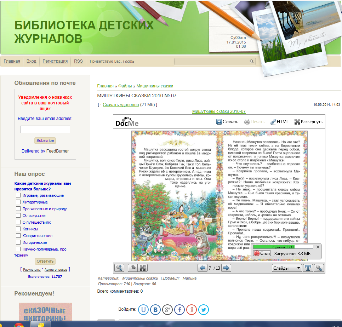The image size is (342, 327).
Task: Open the Регистрация menu item
Action: point(55,61)
